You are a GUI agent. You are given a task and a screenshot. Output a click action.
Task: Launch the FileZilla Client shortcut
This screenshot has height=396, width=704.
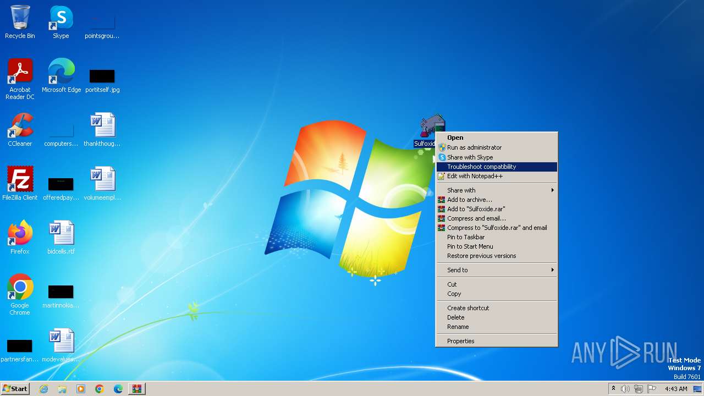tap(20, 184)
